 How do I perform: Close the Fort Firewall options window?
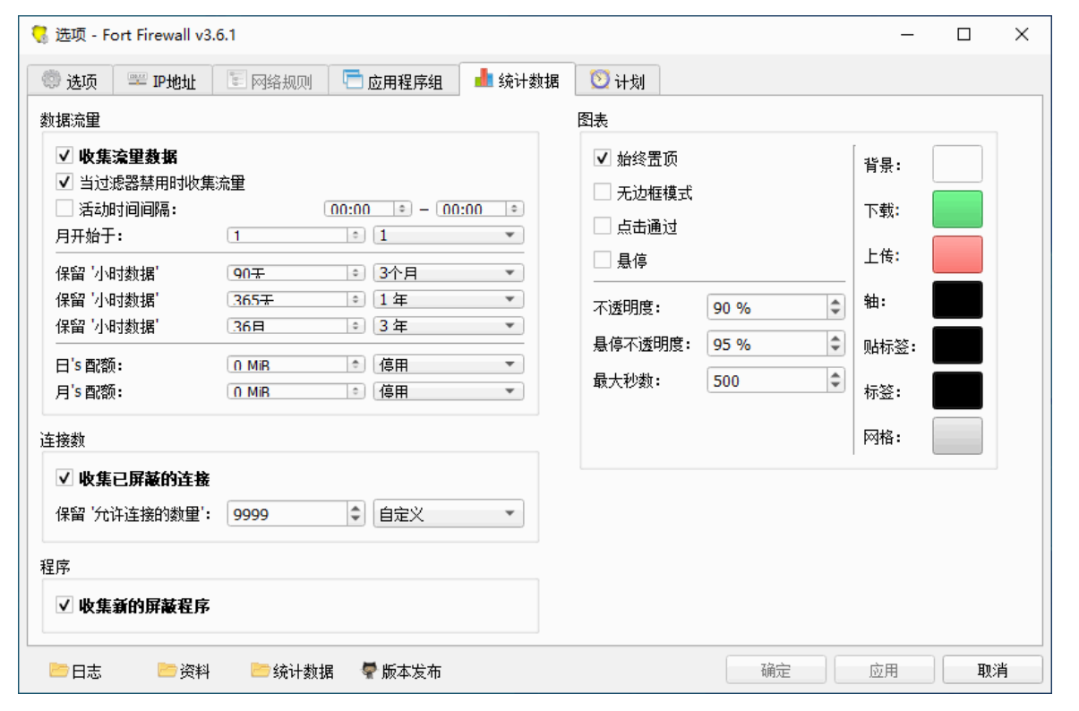point(1022,35)
